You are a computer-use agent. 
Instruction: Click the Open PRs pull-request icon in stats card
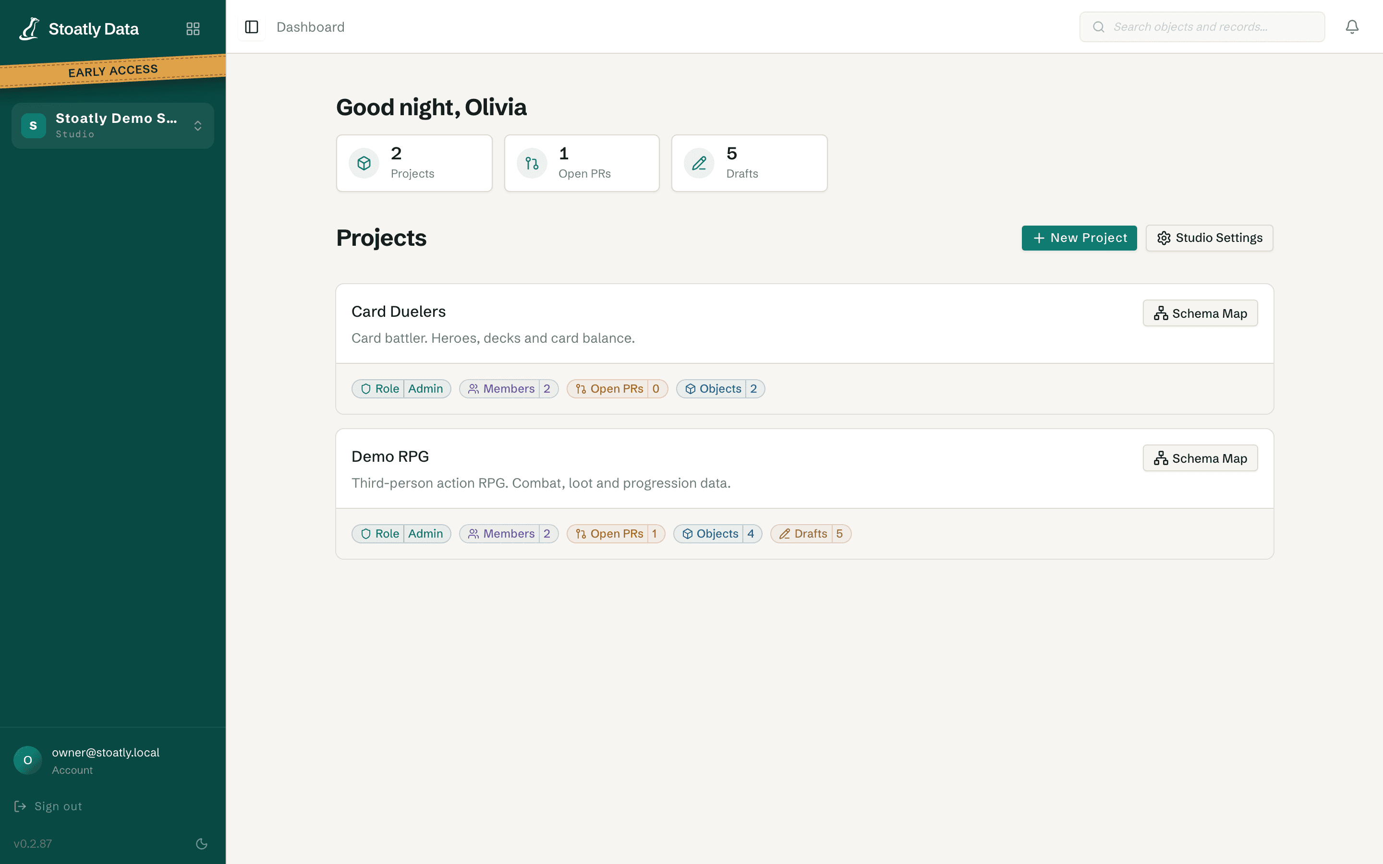pos(532,163)
